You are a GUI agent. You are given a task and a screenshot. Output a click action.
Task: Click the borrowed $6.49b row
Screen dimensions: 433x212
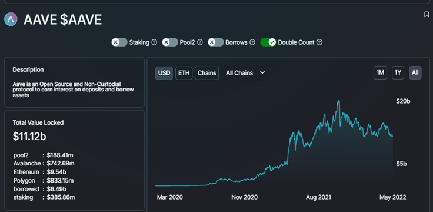pos(40,189)
